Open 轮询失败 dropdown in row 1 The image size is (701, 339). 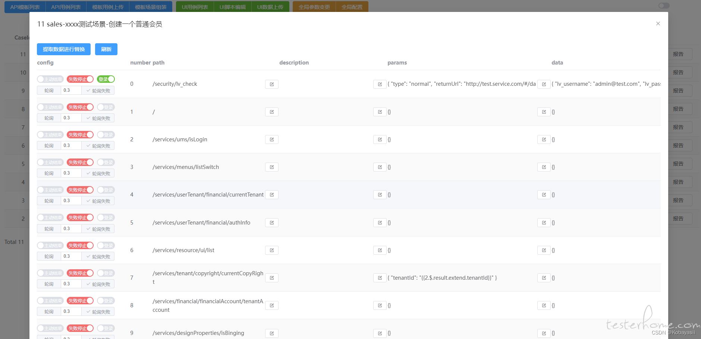coord(98,118)
